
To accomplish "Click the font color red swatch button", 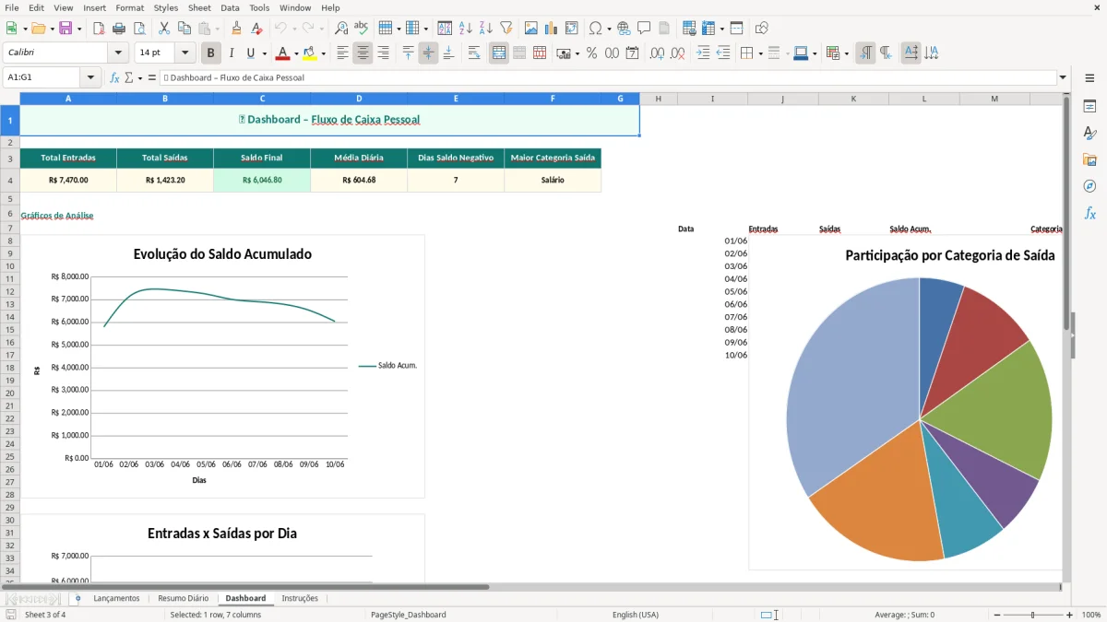I will click(283, 53).
